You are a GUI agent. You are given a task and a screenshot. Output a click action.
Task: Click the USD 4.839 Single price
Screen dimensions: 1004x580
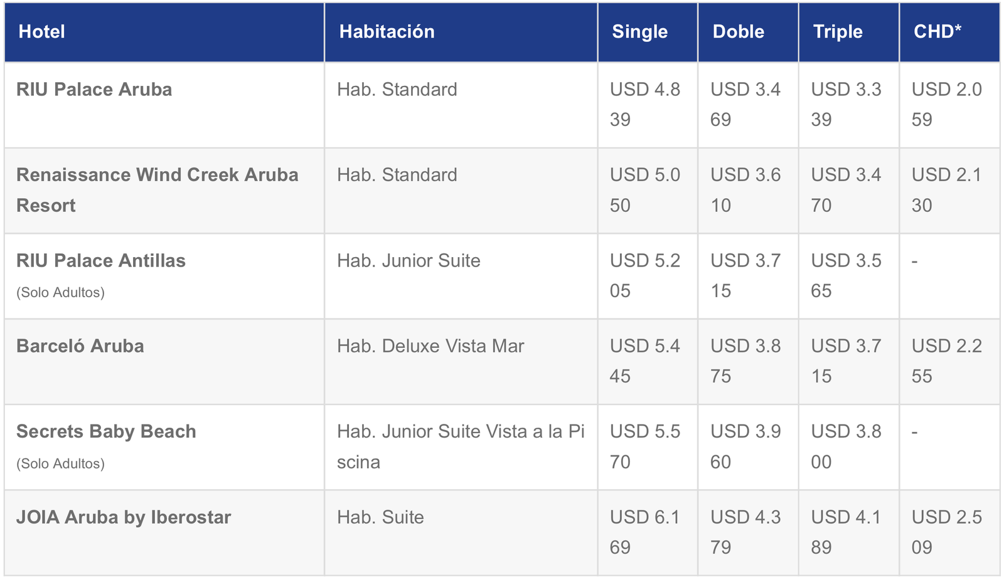click(x=645, y=105)
